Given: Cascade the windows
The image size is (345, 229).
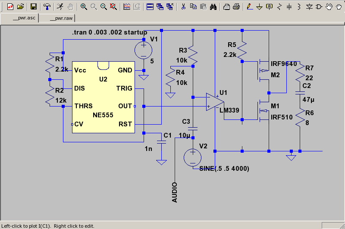Looking at the screenshot, I should pyautogui.click(x=160, y=7).
